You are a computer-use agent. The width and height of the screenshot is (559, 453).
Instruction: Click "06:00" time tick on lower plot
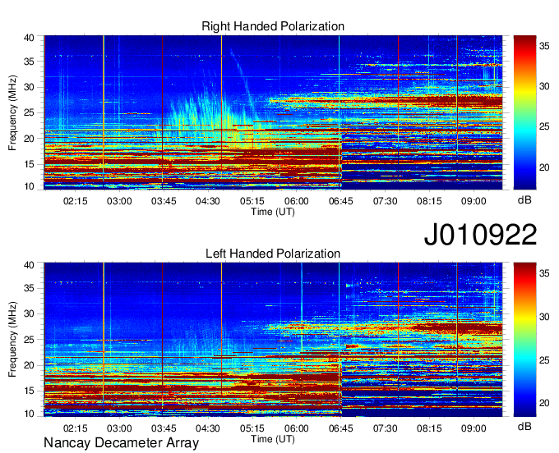pos(296,428)
